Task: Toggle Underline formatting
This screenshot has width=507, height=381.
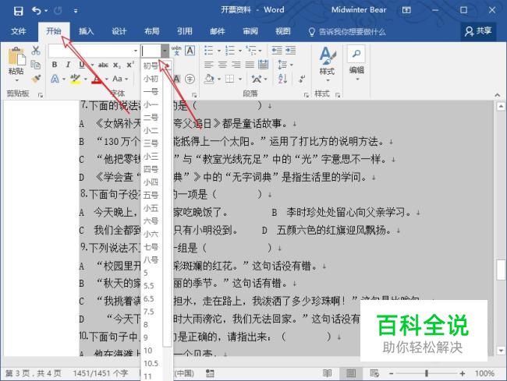Action: (81, 65)
